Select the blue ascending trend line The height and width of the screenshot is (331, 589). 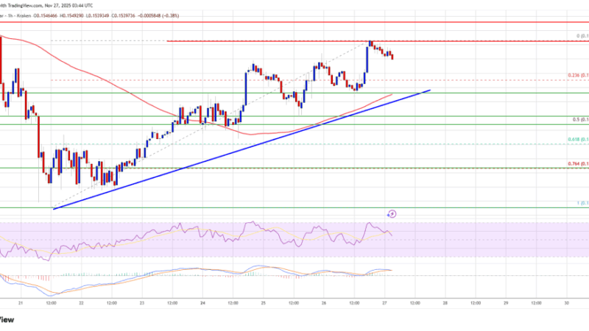coord(242,149)
